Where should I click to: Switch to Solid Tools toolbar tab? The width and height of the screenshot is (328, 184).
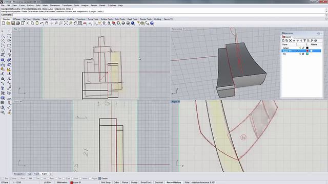point(120,19)
